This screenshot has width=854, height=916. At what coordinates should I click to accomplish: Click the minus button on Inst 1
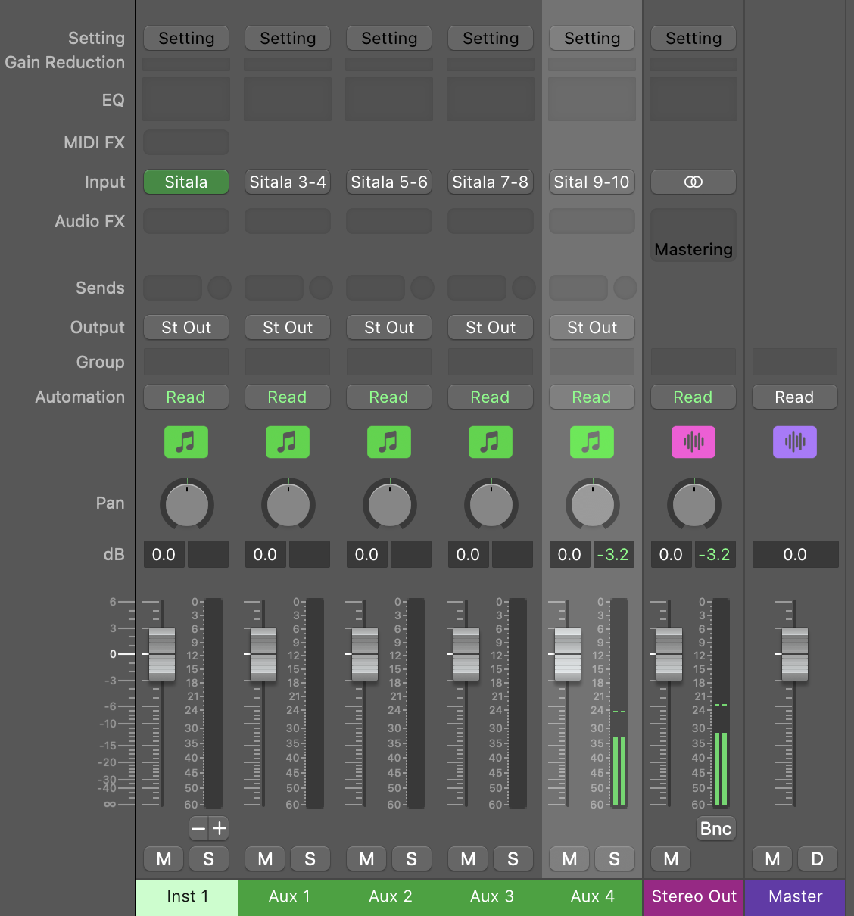pyautogui.click(x=198, y=828)
